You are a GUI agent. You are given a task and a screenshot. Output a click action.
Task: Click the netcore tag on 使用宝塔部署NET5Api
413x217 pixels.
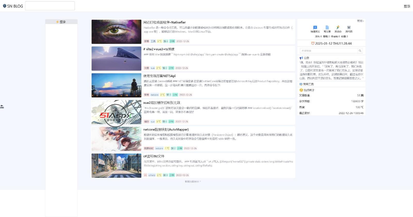tap(155, 95)
